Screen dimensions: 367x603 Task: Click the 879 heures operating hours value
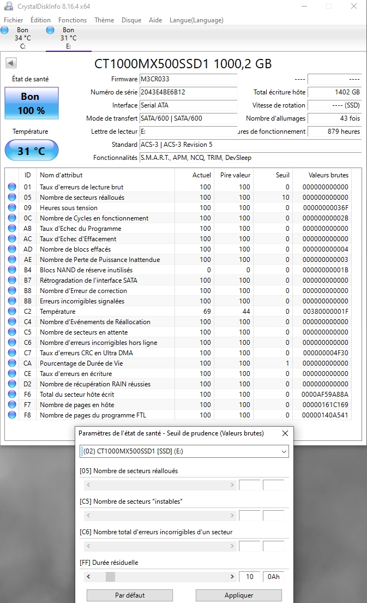tap(335, 131)
